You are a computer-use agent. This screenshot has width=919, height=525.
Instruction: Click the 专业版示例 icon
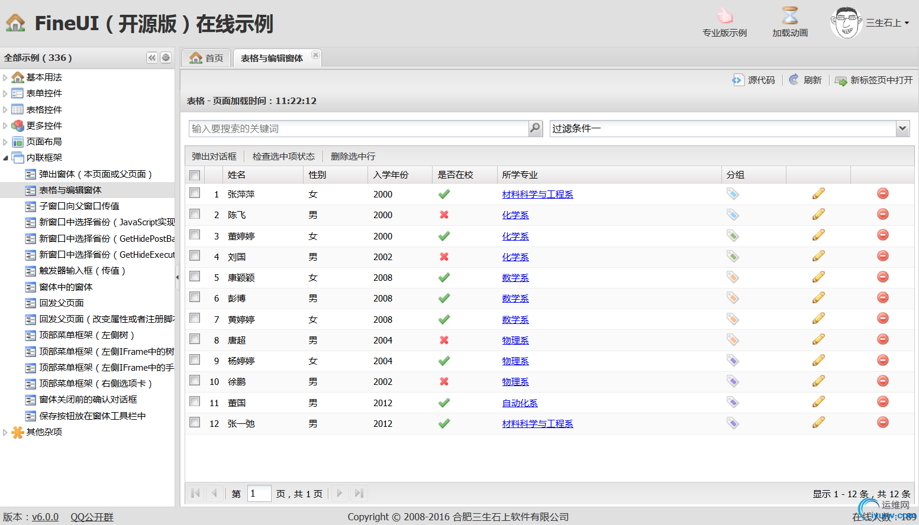tap(724, 17)
